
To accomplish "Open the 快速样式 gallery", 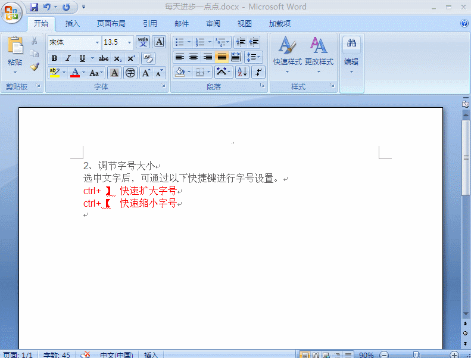I will point(287,55).
